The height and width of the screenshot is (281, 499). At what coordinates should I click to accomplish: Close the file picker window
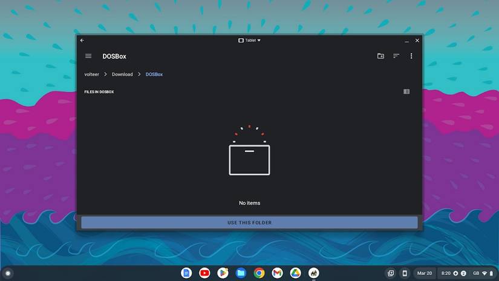coord(417,41)
